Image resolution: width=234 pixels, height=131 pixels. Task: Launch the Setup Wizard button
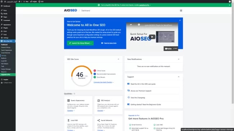[80, 43]
